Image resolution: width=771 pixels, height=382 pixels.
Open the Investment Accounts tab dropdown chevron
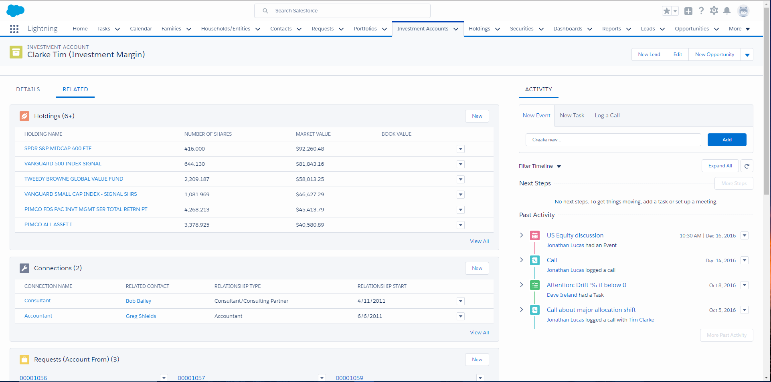pyautogui.click(x=456, y=29)
